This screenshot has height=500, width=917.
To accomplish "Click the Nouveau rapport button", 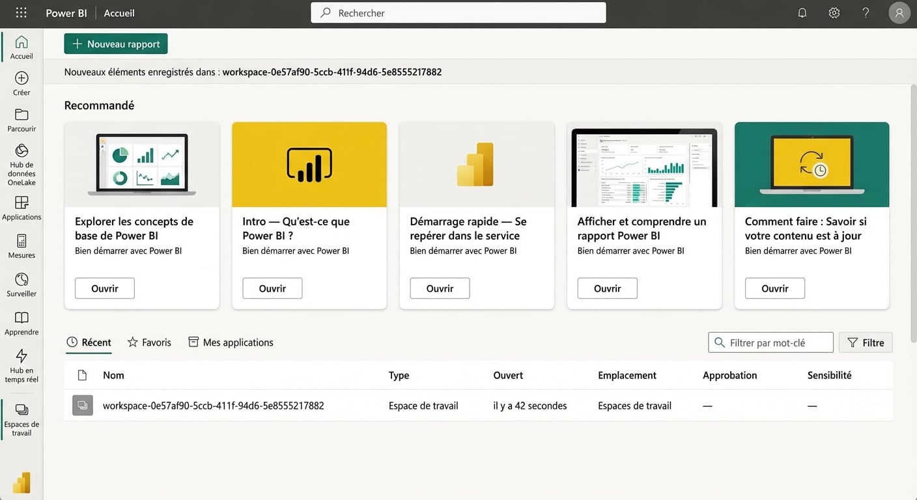I will [x=115, y=44].
